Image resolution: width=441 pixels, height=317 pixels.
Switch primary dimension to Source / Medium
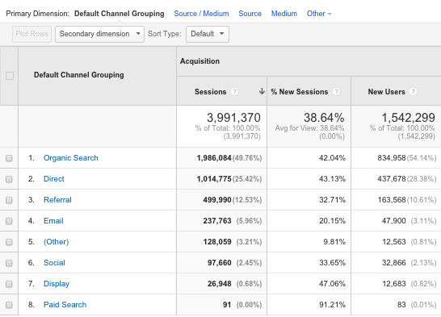point(201,14)
